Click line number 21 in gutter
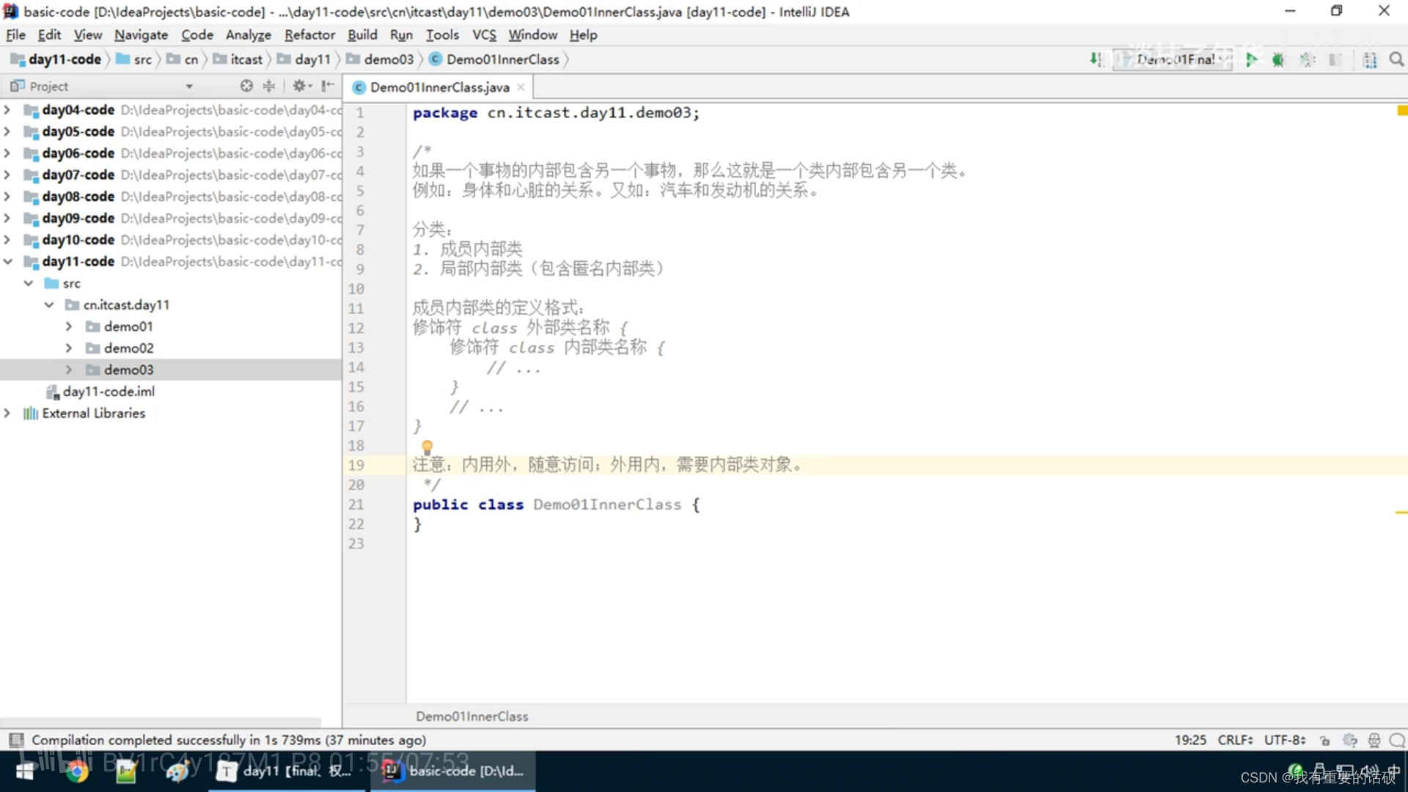 pyautogui.click(x=356, y=505)
